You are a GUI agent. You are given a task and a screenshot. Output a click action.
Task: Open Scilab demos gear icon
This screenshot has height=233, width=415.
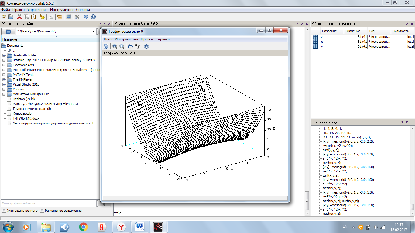86,17
